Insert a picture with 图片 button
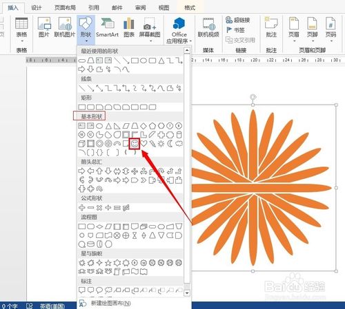This screenshot has height=309, width=345. coord(44,28)
